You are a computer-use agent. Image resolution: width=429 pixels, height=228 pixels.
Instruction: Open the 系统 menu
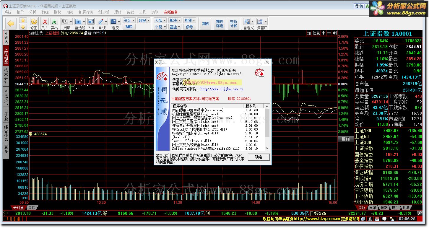click(8, 12)
